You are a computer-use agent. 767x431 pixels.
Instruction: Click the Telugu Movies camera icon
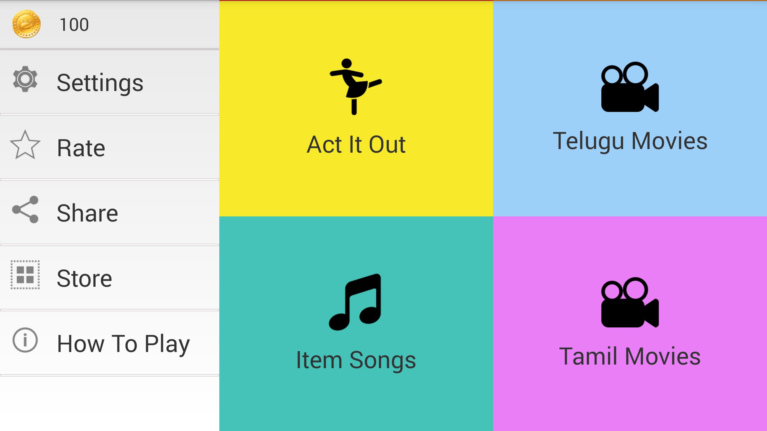pos(630,87)
